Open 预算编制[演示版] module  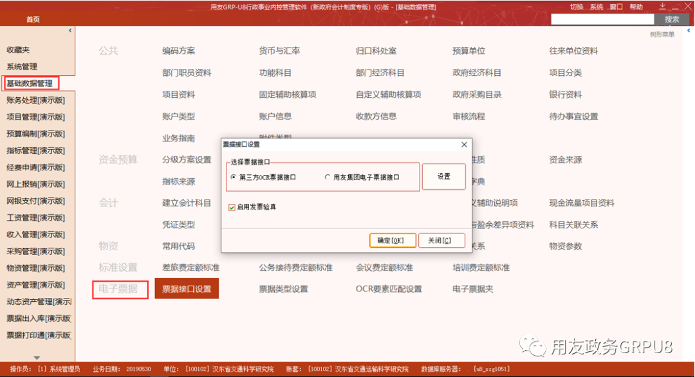pyautogui.click(x=35, y=134)
